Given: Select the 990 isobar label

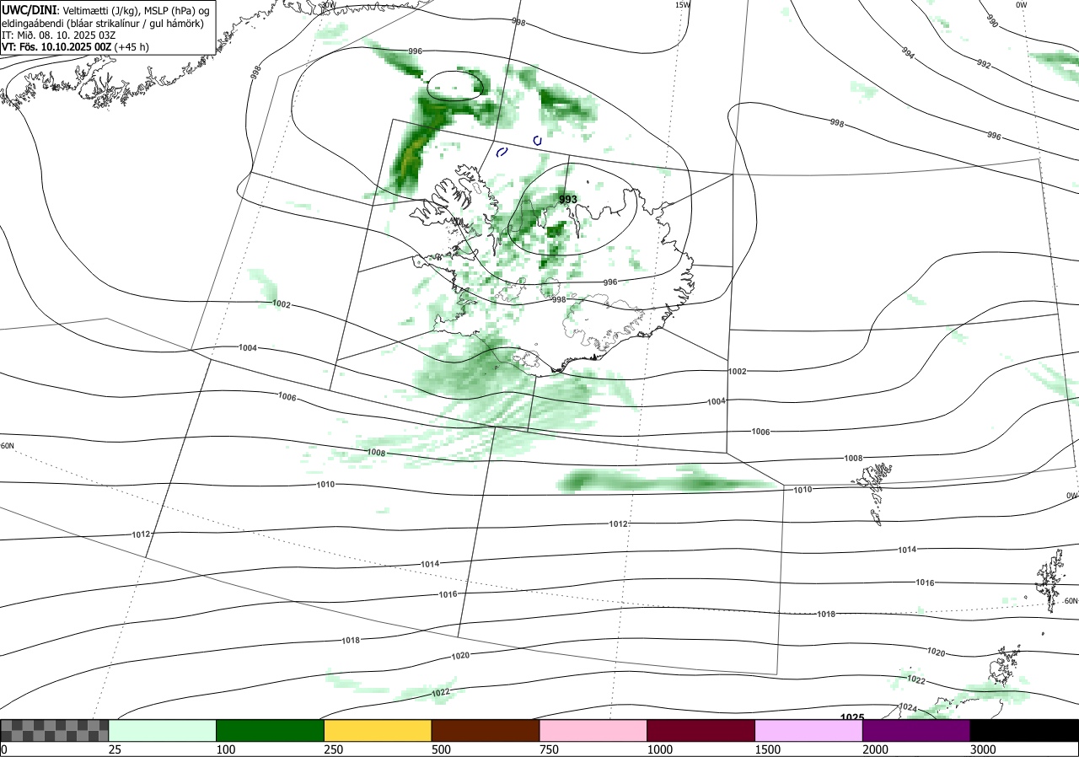Looking at the screenshot, I should (992, 22).
